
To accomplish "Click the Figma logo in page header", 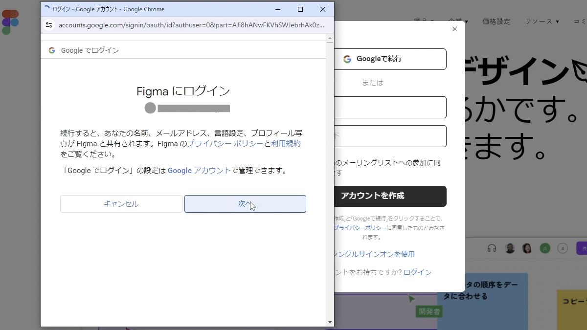I will [10, 22].
